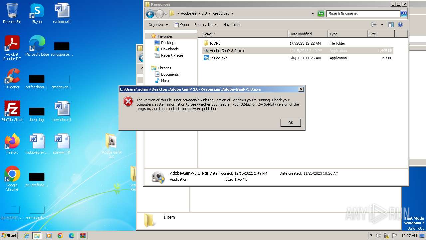Open Acrobat Reader DC shortcut
This screenshot has height=240, width=426.
pyautogui.click(x=12, y=48)
